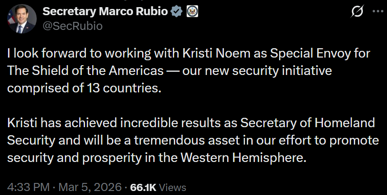
Task: Open the Secretary Marco Rubio display name
Action: pyautogui.click(x=105, y=12)
